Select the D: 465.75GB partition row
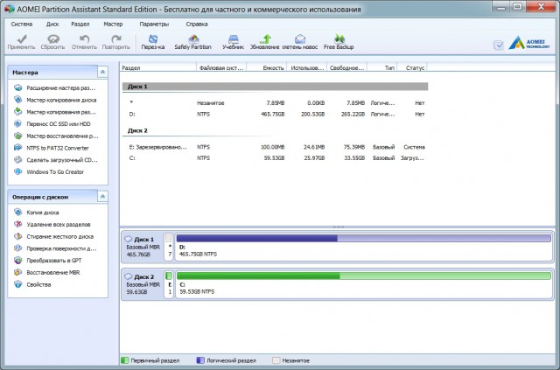Viewport: 560px width, 370px height. (275, 115)
